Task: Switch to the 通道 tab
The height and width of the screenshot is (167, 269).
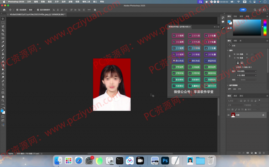Action: coord(235,96)
